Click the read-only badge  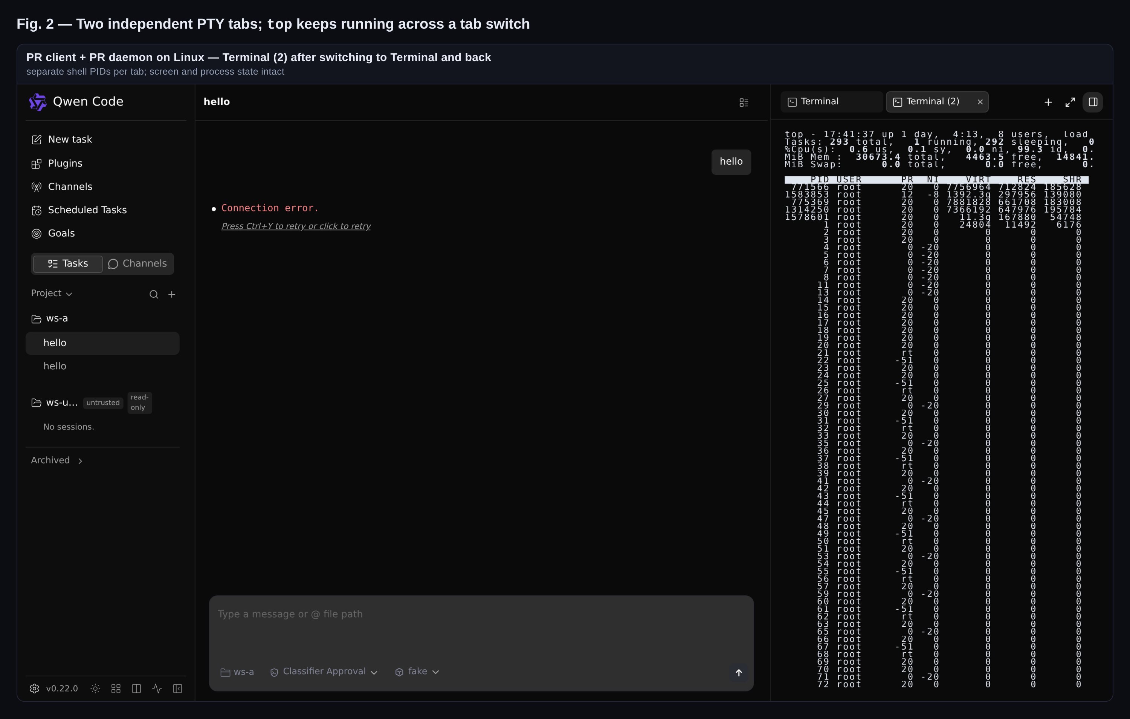[139, 402]
